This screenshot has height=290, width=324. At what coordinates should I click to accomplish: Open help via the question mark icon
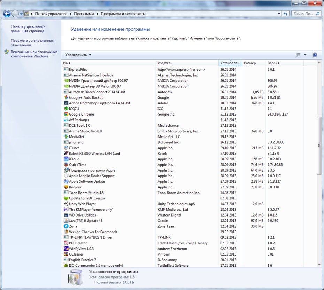[x=315, y=55]
